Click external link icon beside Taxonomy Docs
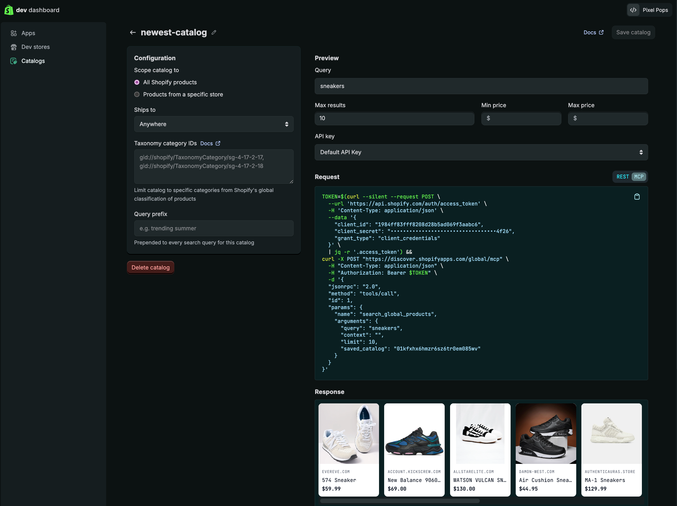 (x=218, y=143)
